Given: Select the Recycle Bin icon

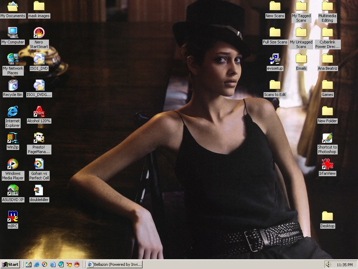Looking at the screenshot, I should point(13,85).
